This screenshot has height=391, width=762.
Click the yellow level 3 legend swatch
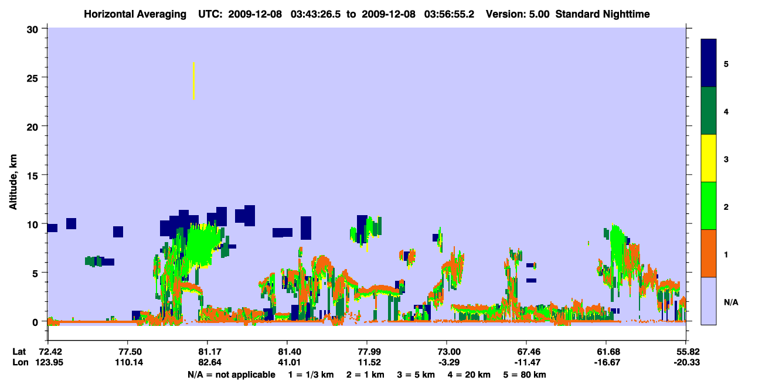(x=709, y=158)
